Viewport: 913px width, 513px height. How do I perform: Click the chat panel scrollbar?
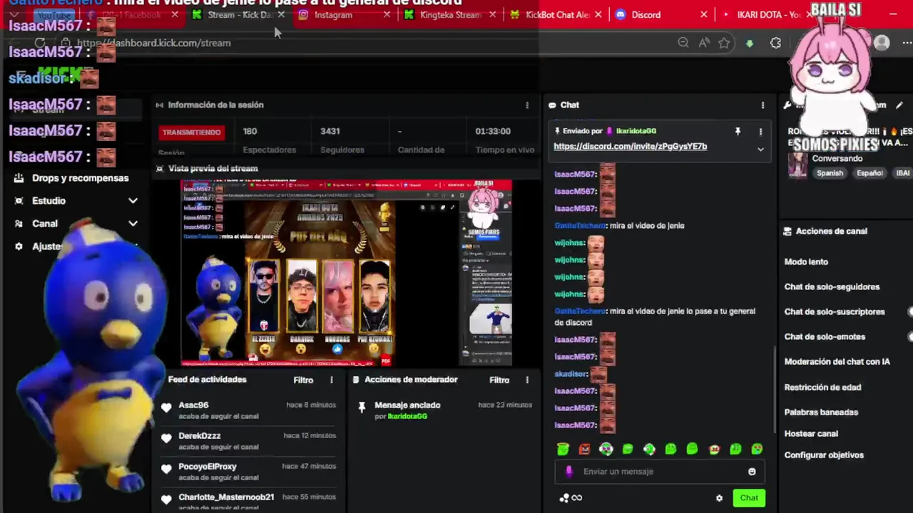pos(775,388)
